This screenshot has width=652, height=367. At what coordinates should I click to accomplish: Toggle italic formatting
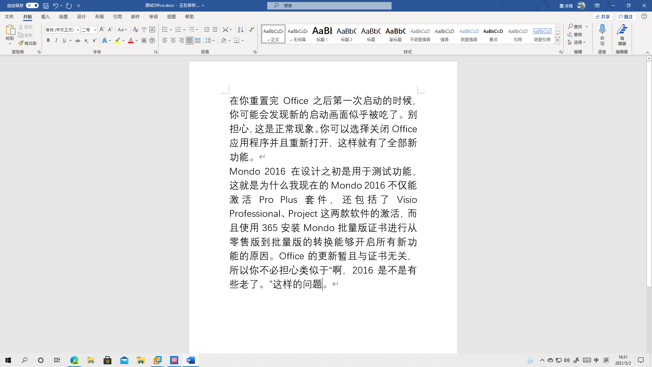[x=56, y=40]
